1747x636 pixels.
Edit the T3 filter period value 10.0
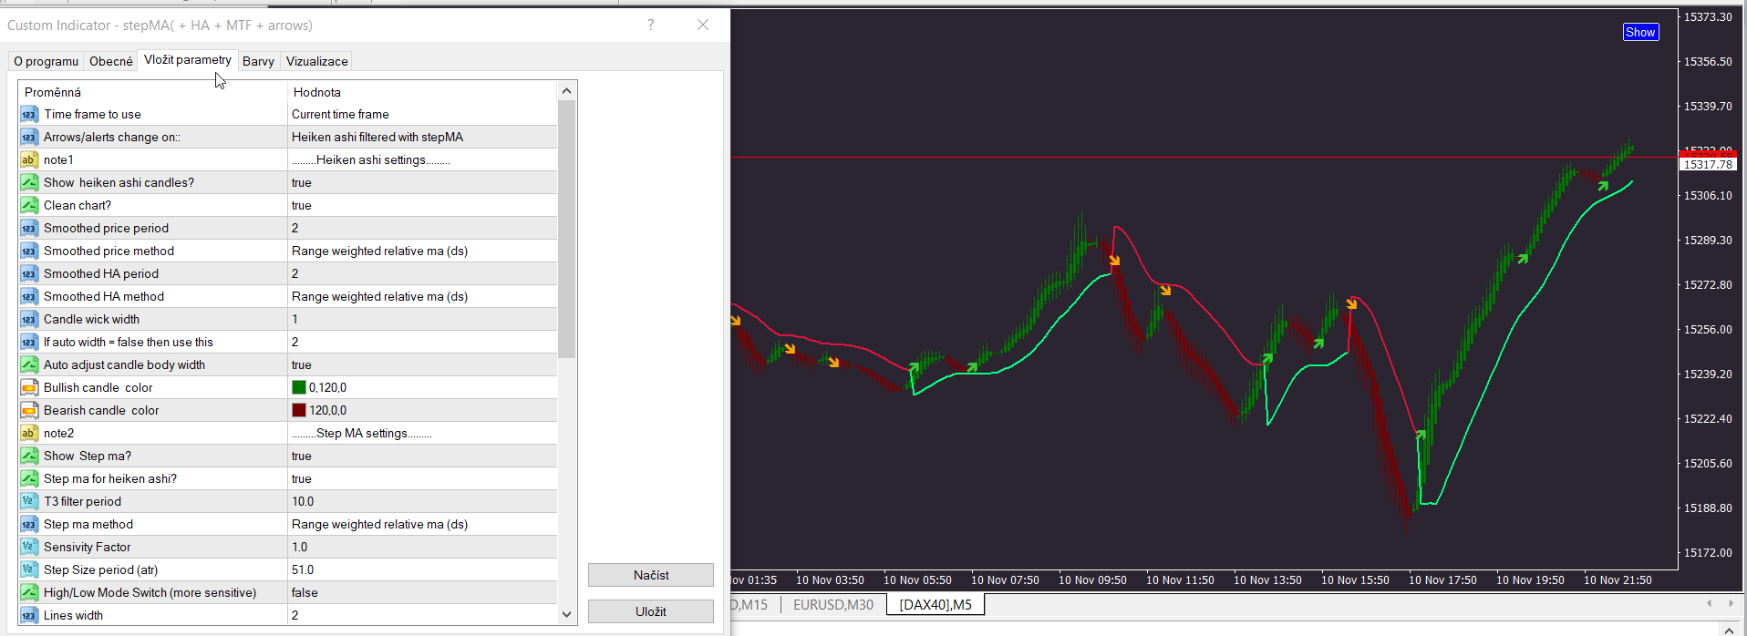[x=422, y=501]
